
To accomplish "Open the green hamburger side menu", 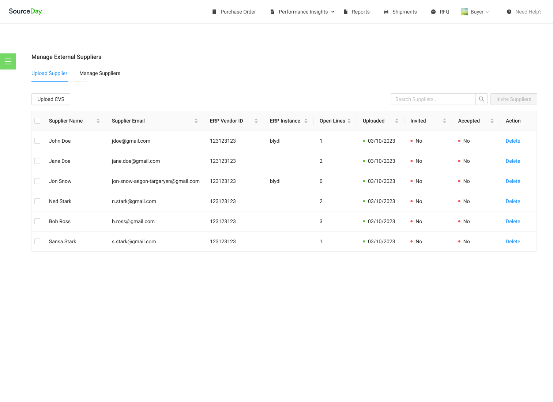I will (8, 61).
